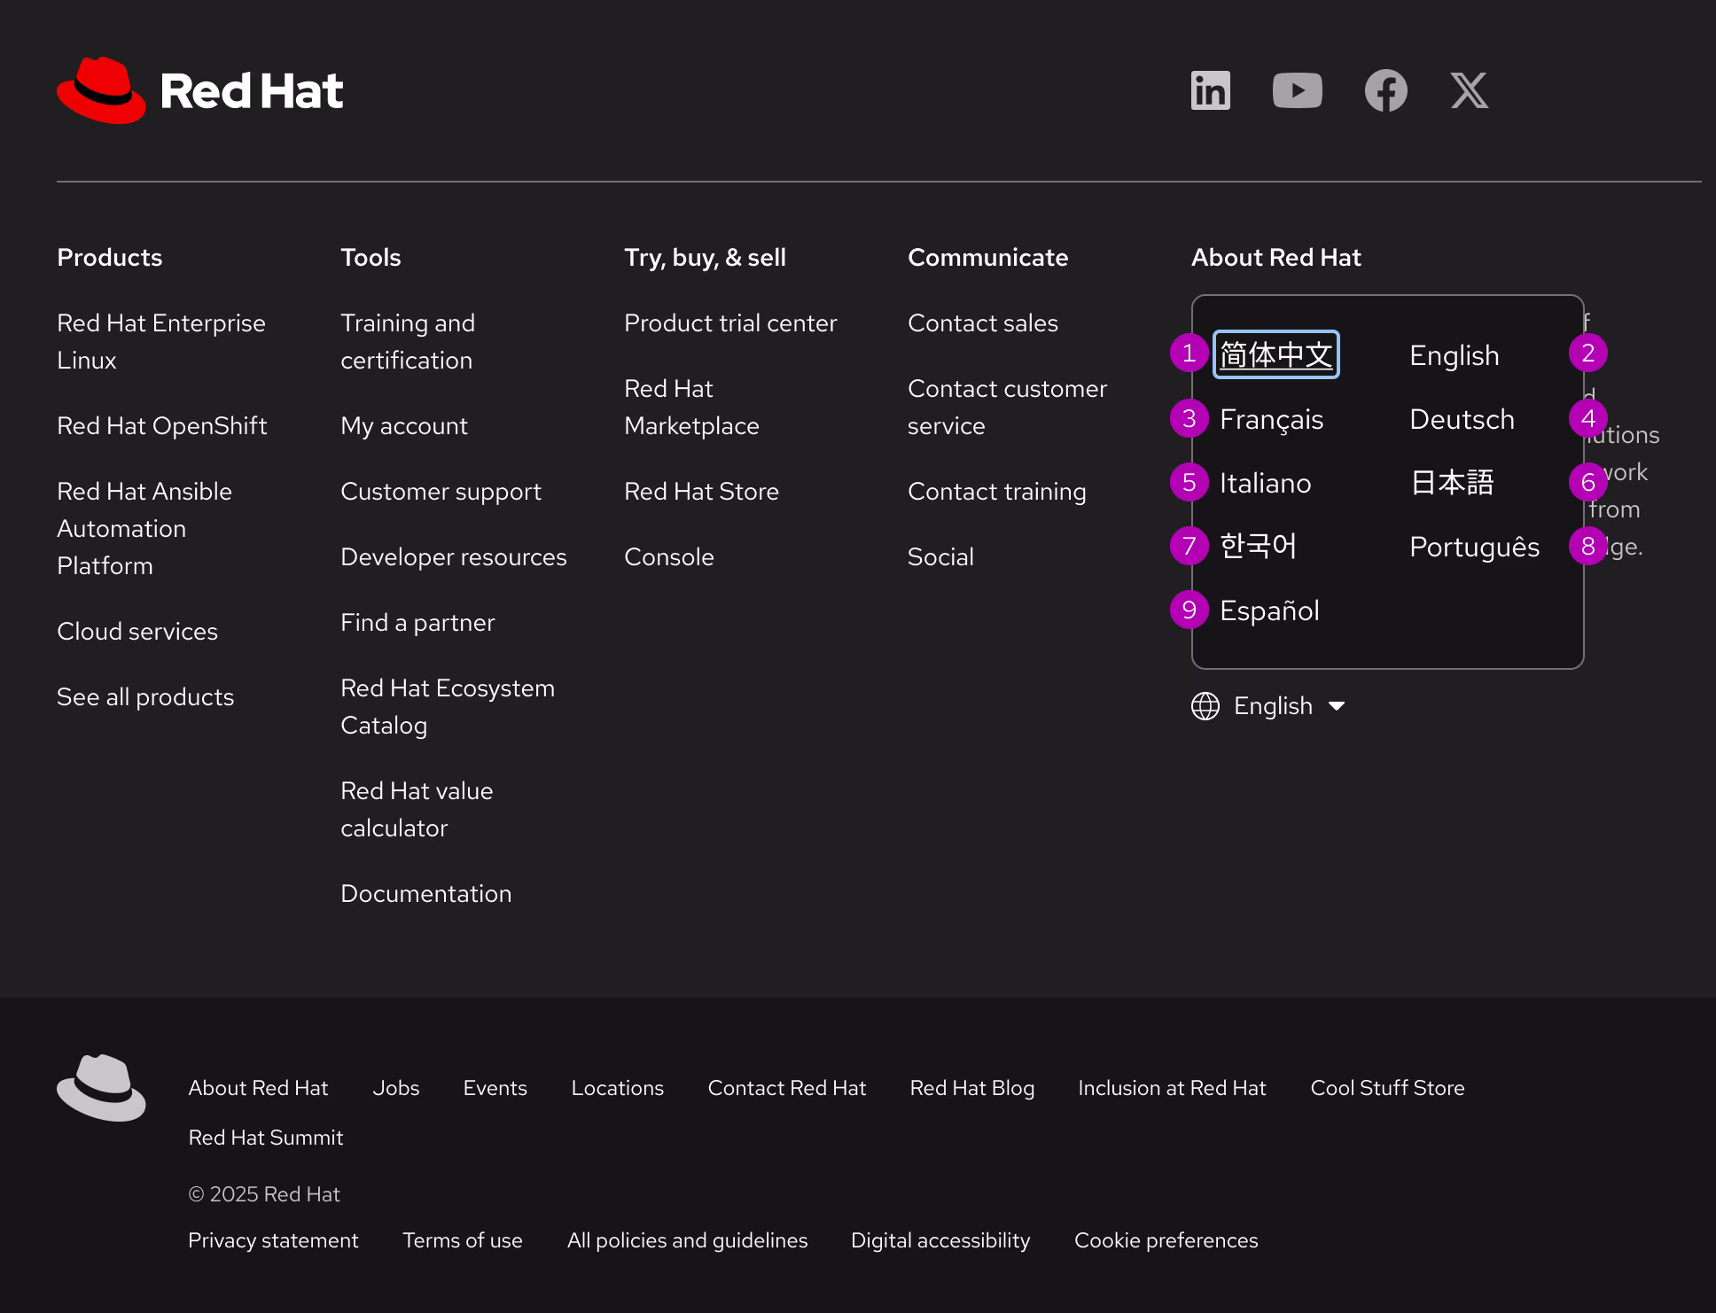Click Contact sales

(x=983, y=322)
